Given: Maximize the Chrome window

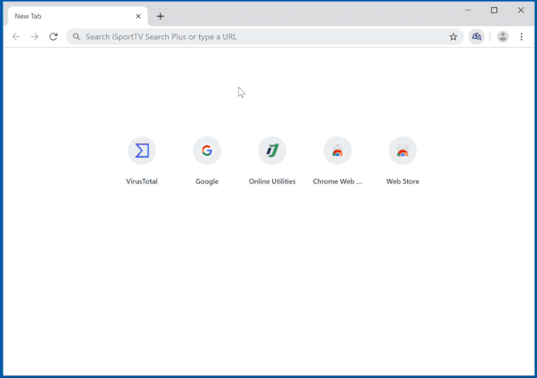Looking at the screenshot, I should pyautogui.click(x=494, y=10).
